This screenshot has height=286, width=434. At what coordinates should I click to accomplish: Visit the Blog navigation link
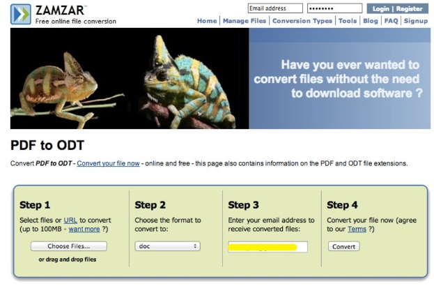[371, 21]
